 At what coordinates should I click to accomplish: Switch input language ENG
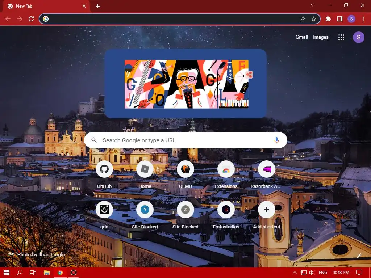(323, 273)
